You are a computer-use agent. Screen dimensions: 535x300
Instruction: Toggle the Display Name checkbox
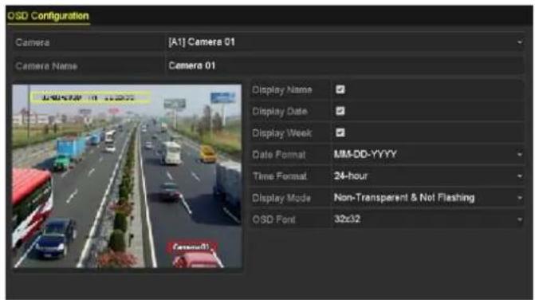pos(340,90)
